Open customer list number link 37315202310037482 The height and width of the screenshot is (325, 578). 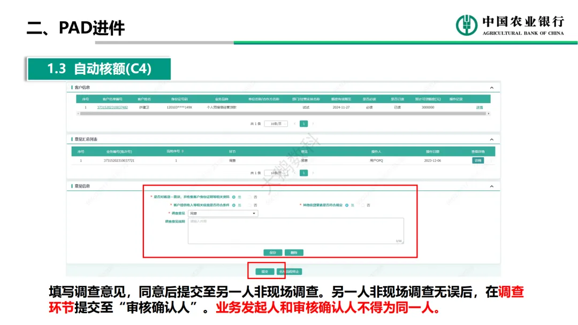click(x=112, y=107)
